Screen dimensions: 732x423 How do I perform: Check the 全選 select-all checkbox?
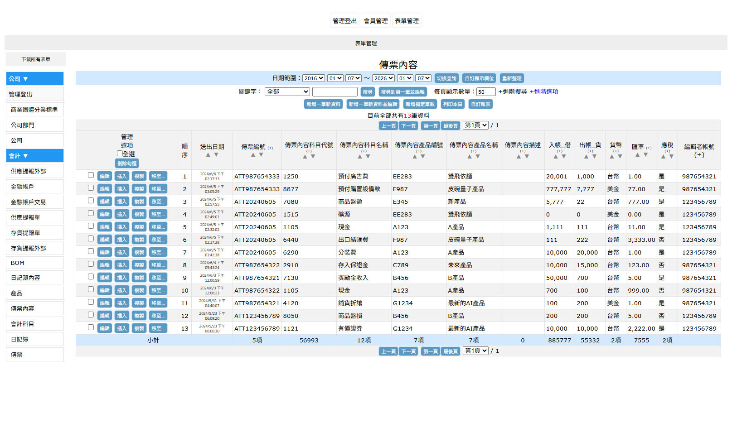tap(120, 154)
